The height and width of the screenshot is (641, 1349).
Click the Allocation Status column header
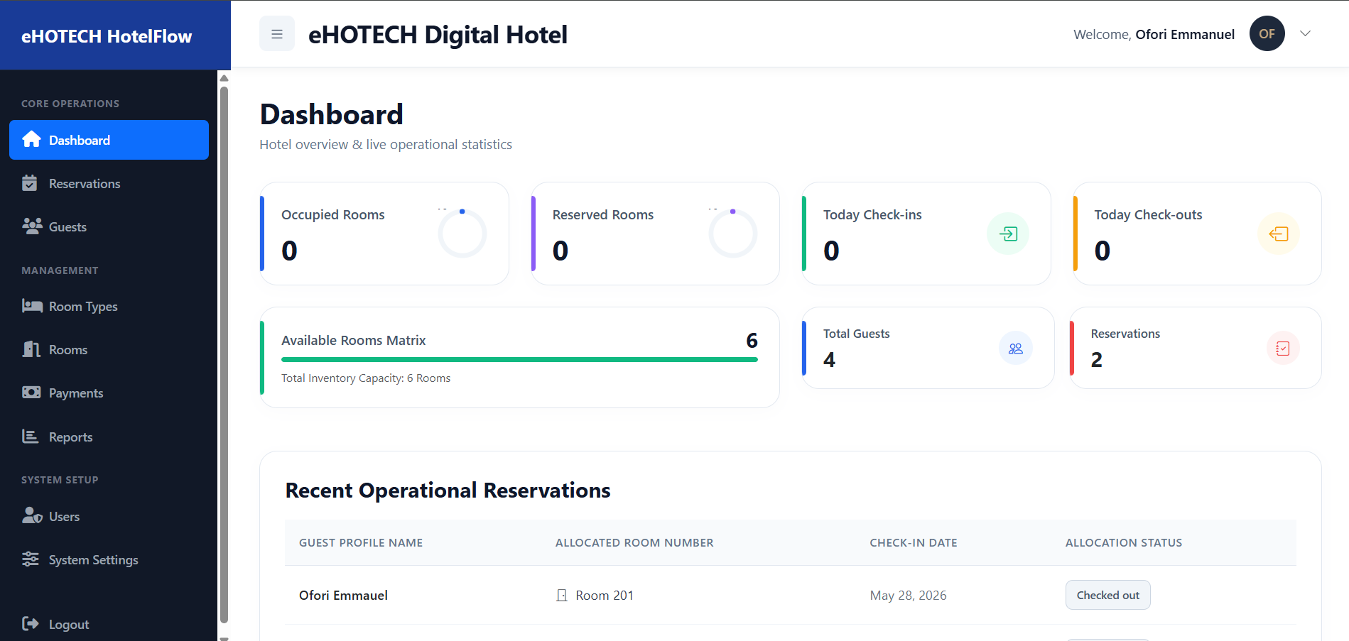(x=1124, y=542)
